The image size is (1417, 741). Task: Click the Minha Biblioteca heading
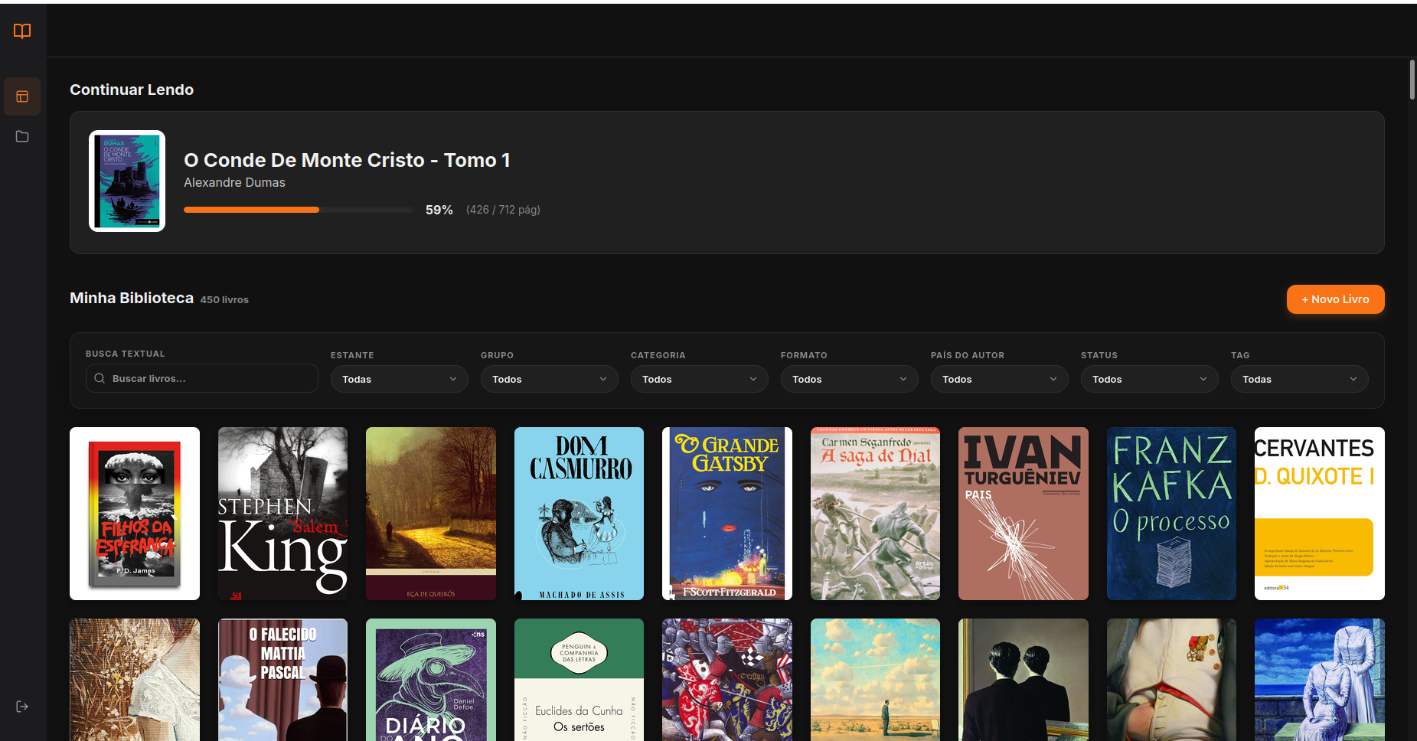click(132, 298)
